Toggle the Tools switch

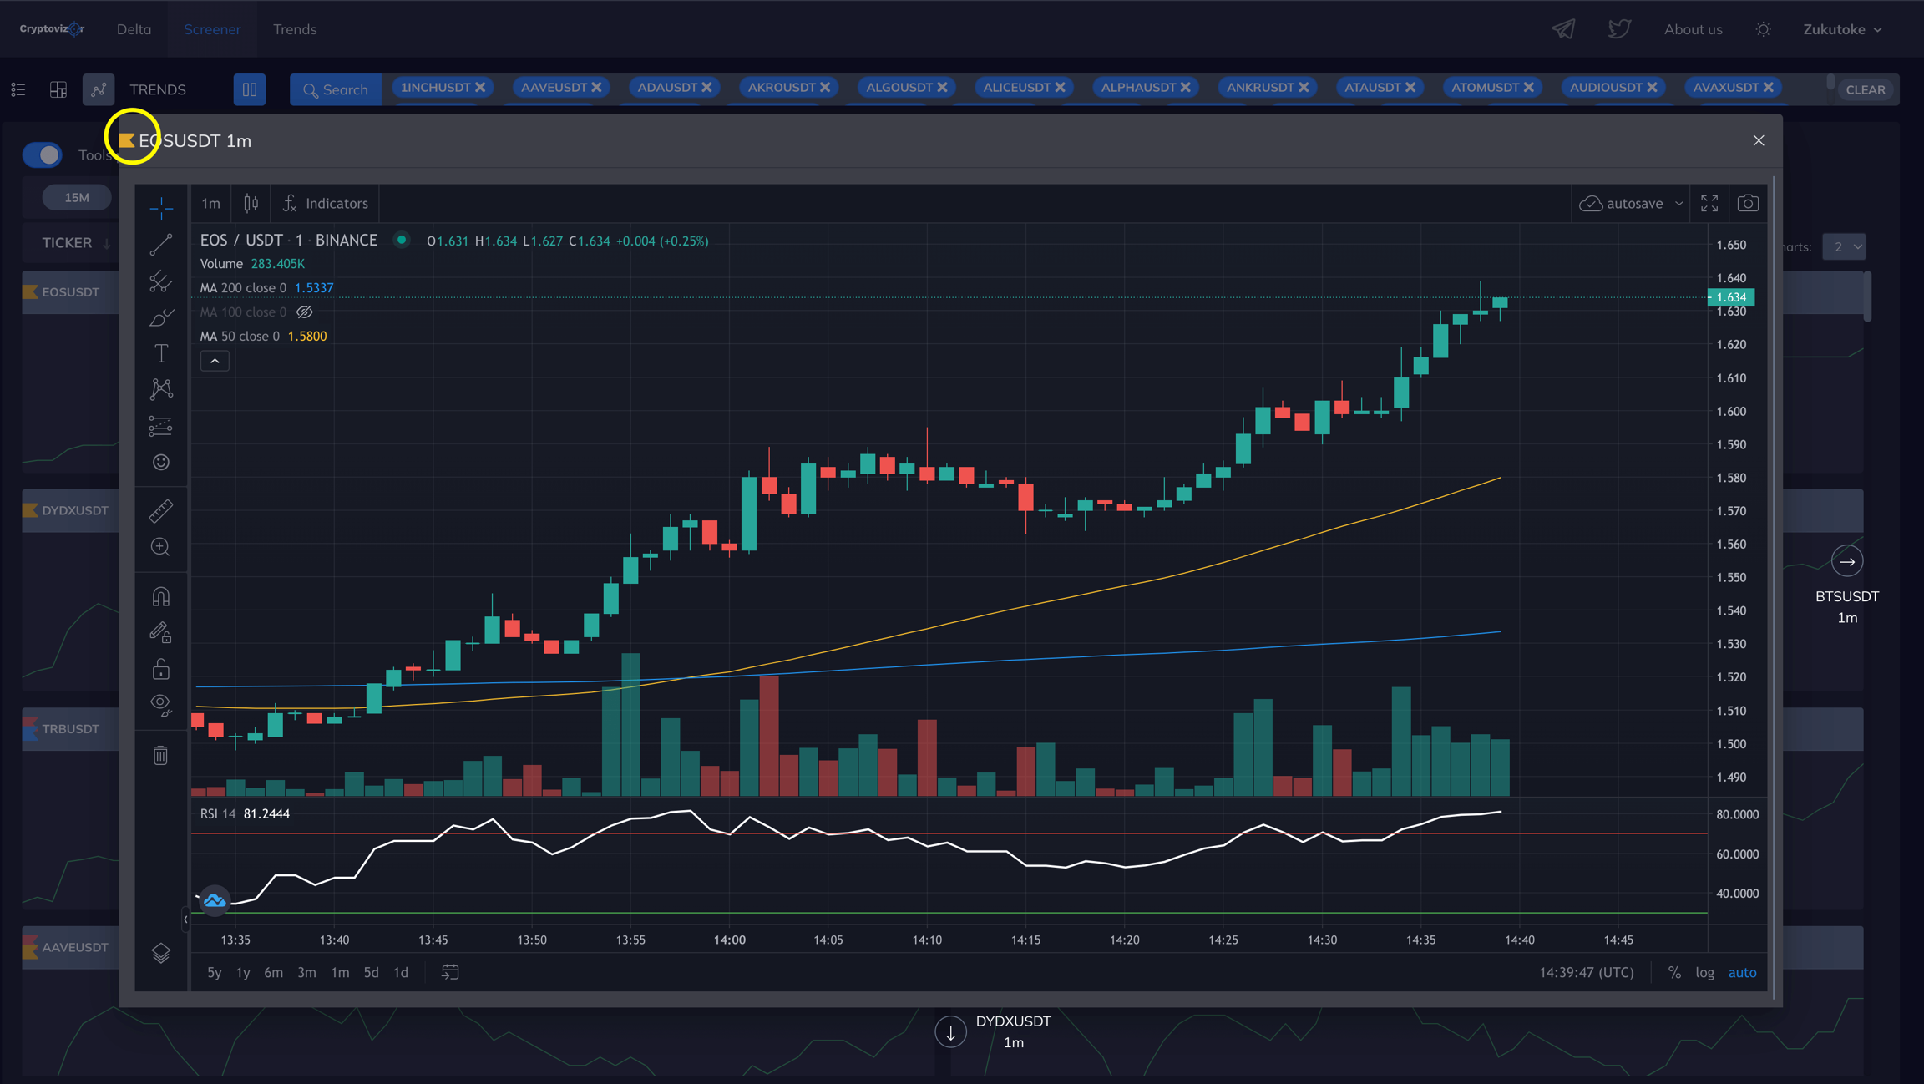coord(43,155)
